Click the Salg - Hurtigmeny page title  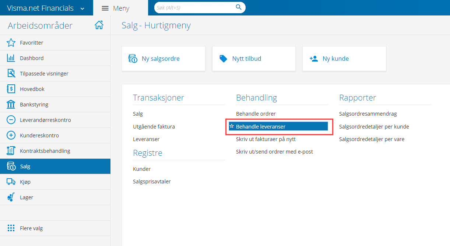156,25
